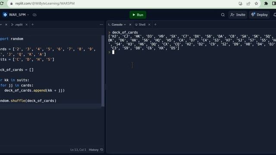Click the console input prompt cursor
The width and height of the screenshot is (276, 155).
tap(113, 52)
